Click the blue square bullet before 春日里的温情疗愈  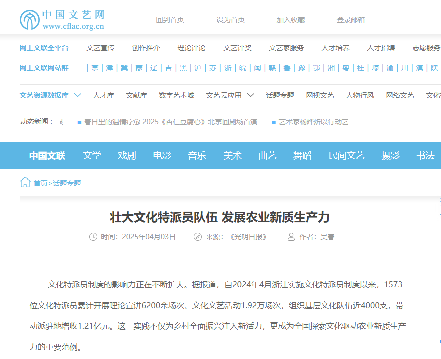pos(79,122)
